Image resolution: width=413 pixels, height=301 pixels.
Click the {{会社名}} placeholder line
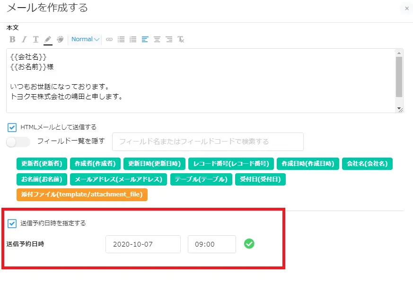point(28,57)
